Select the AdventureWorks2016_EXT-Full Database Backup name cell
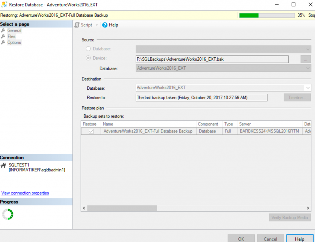The width and height of the screenshot is (315, 242). click(149, 131)
